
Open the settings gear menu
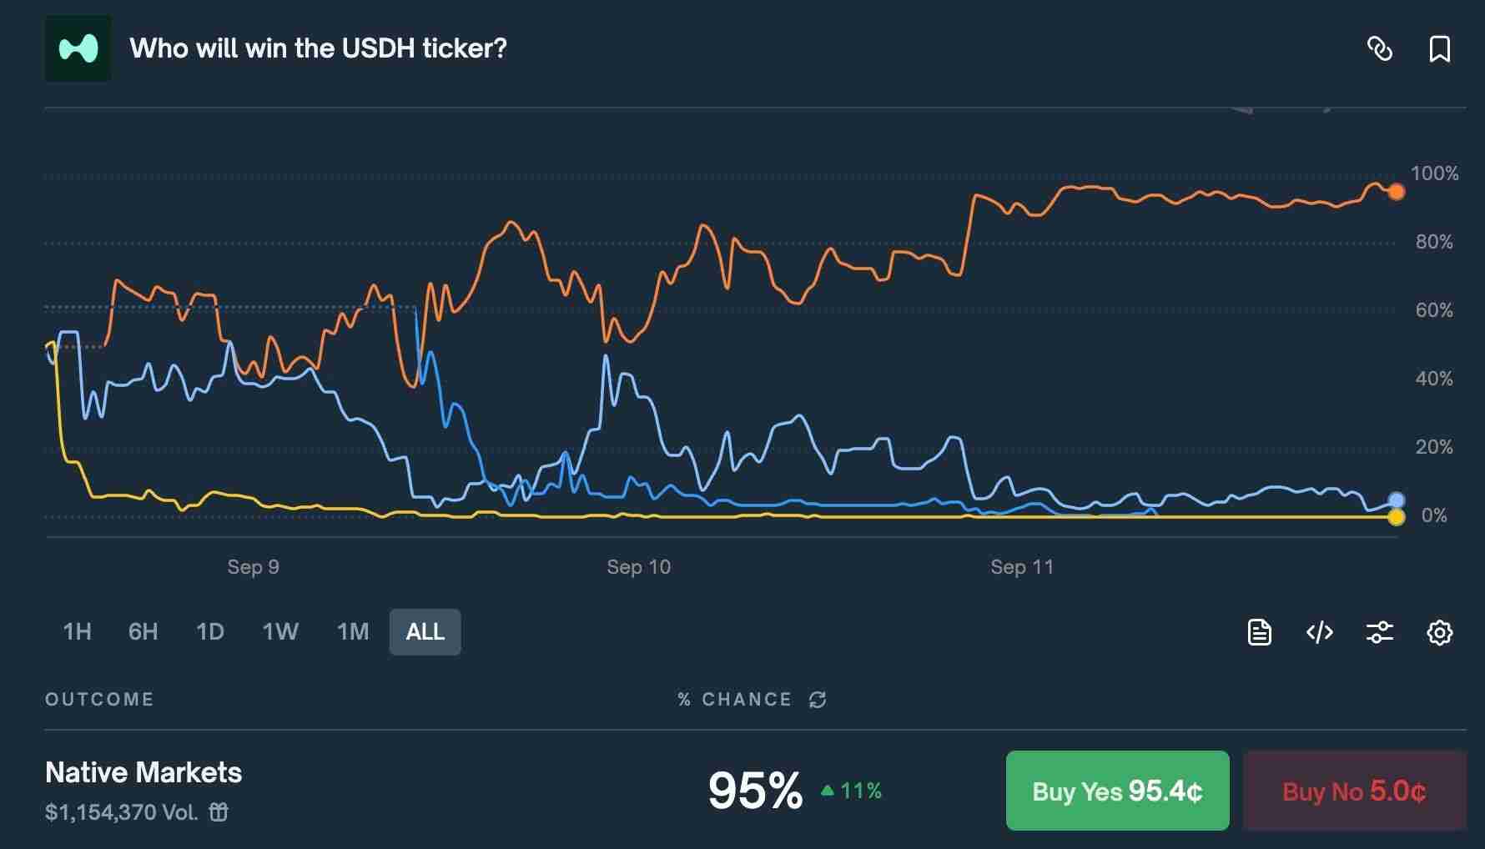click(x=1439, y=631)
